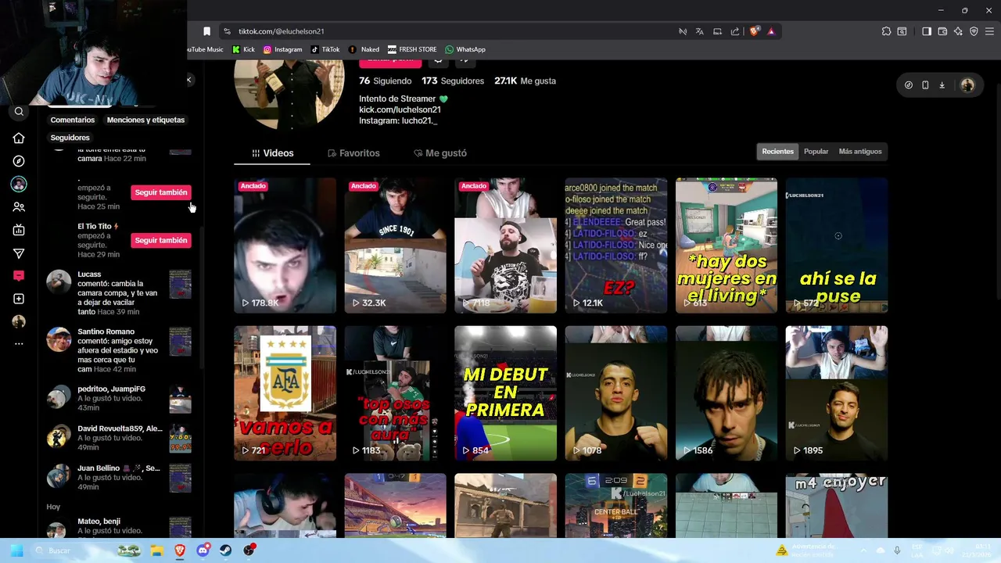Open 76 Siguiendo following list
The image size is (1001, 563).
point(385,81)
